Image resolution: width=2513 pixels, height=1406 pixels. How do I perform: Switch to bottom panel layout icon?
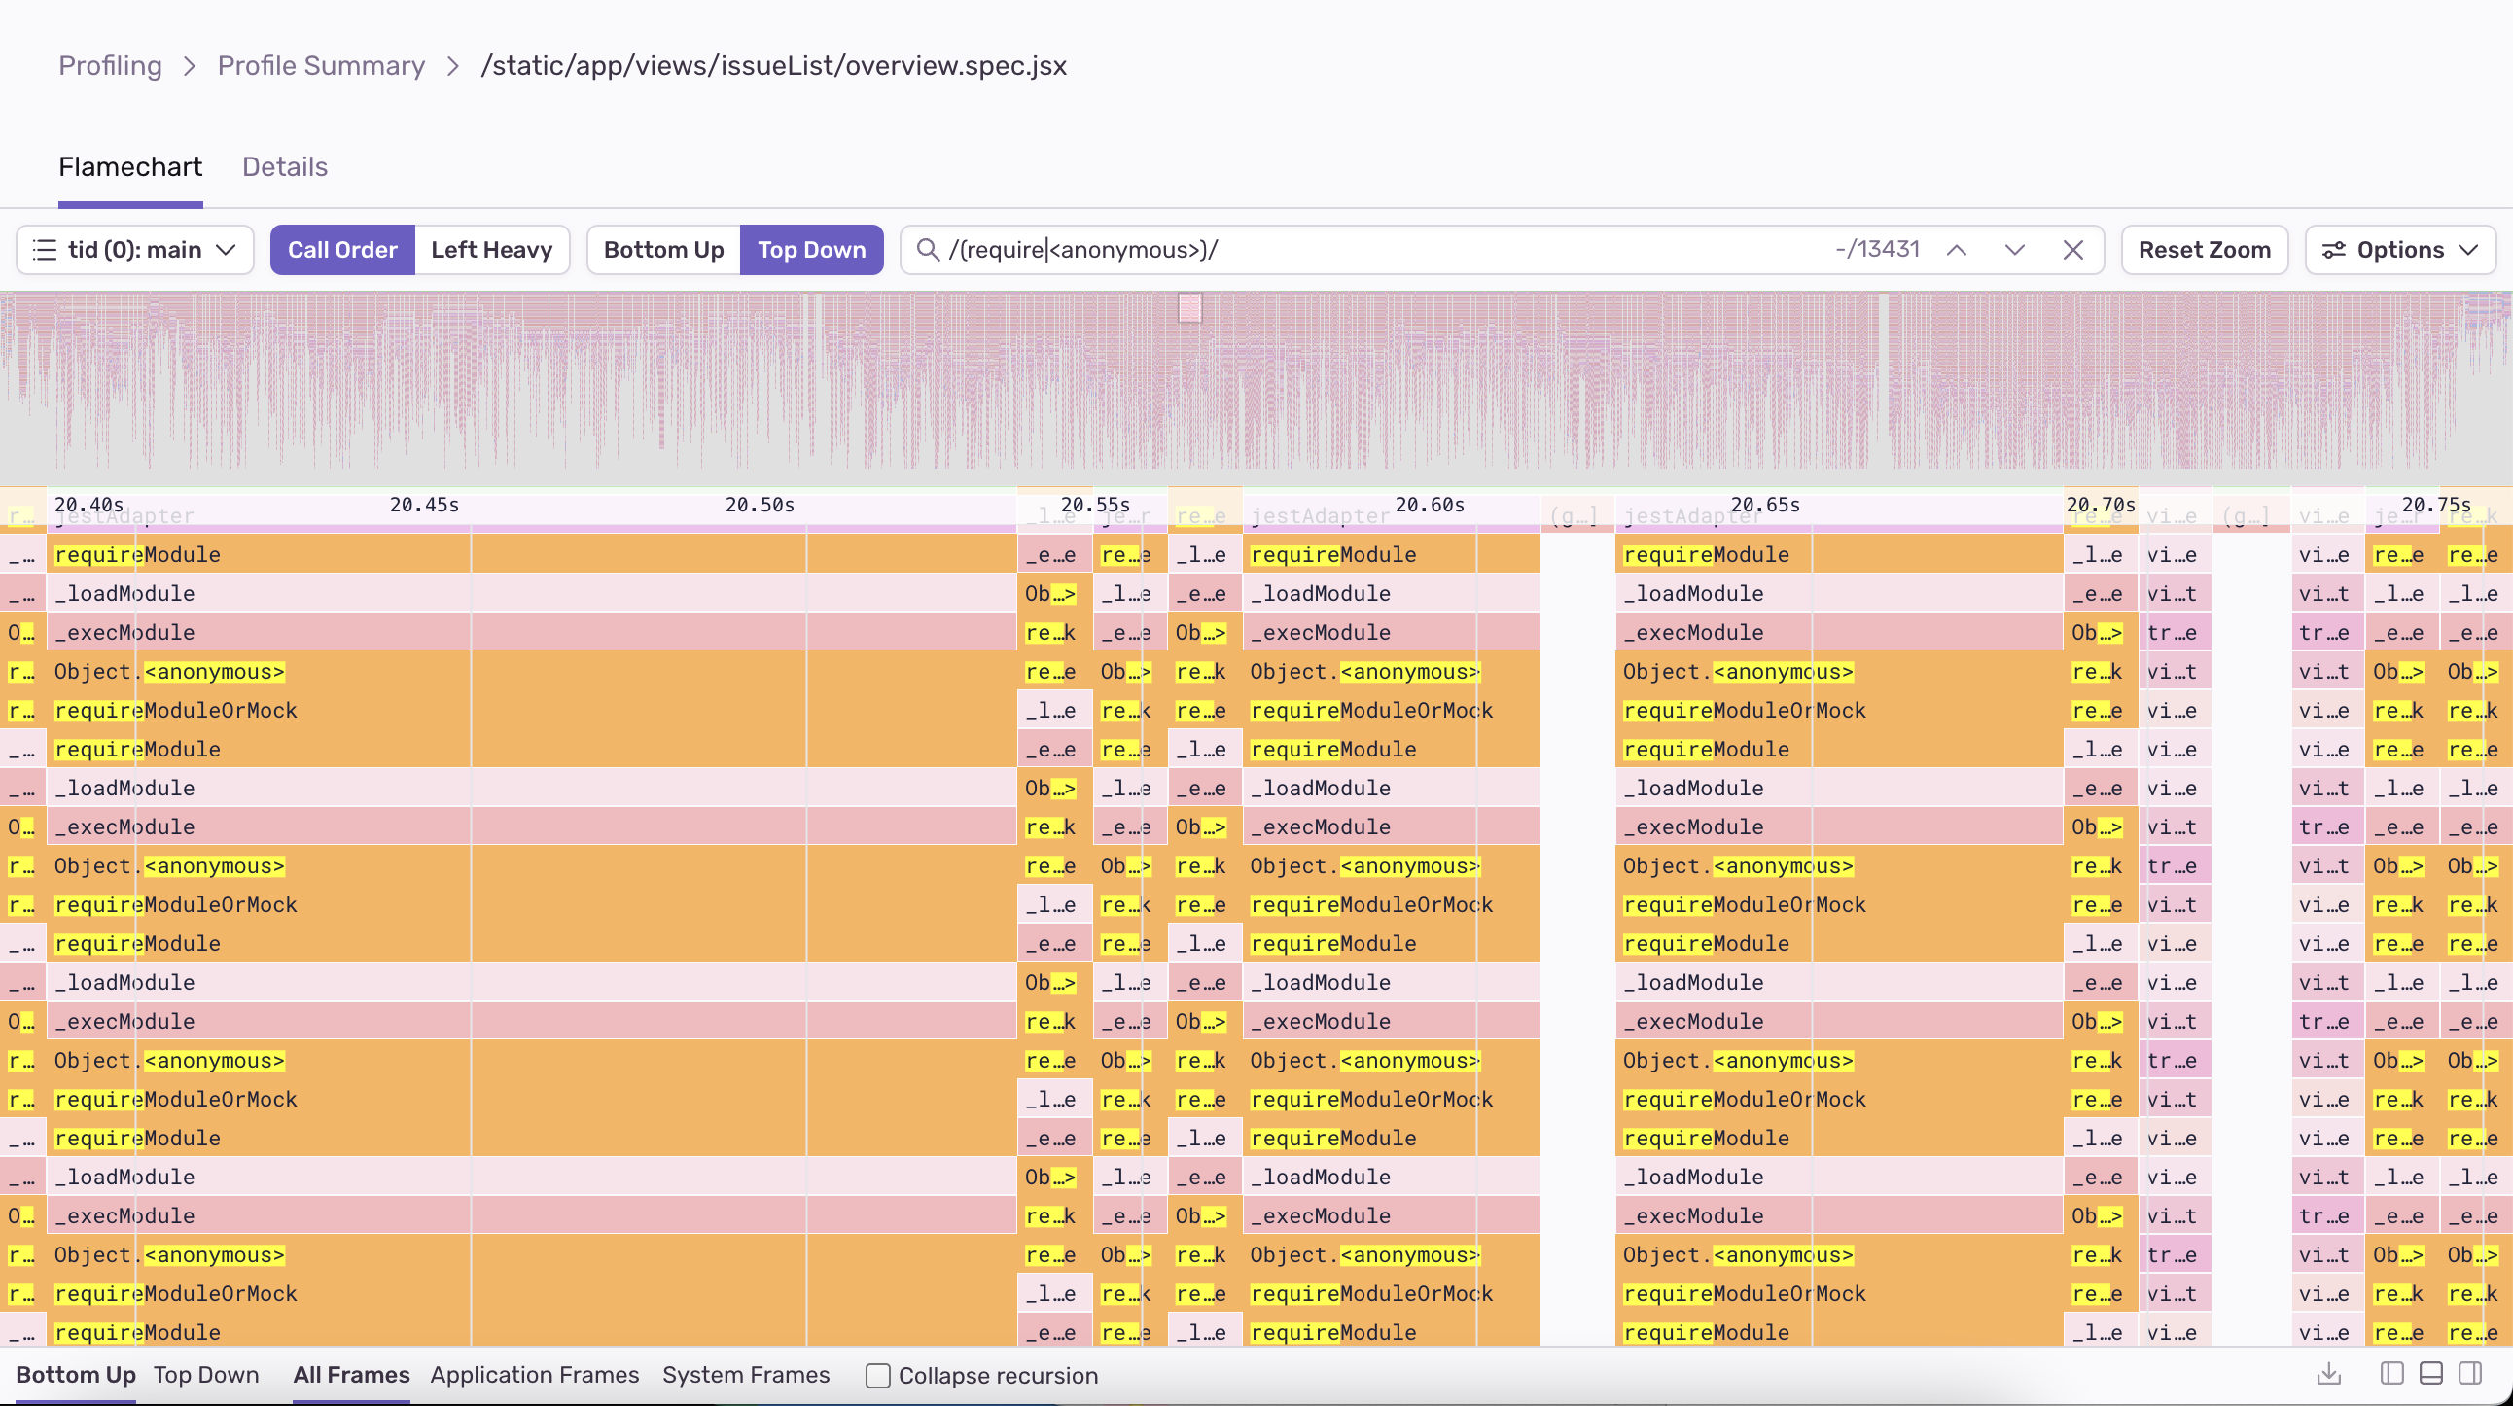tap(2431, 1374)
